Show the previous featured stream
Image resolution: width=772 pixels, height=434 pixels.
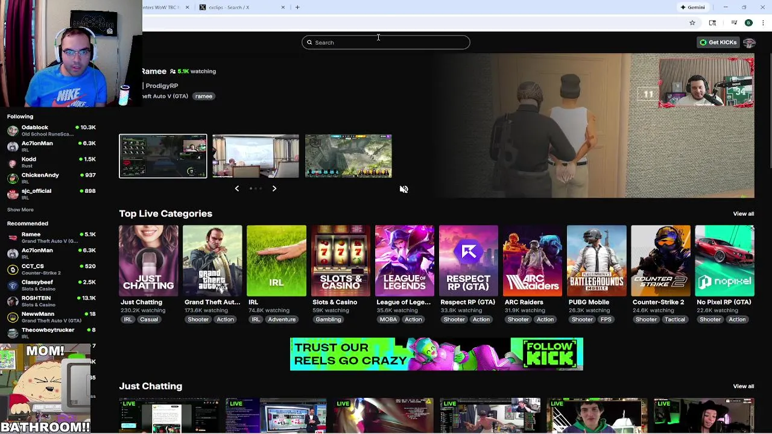(237, 189)
